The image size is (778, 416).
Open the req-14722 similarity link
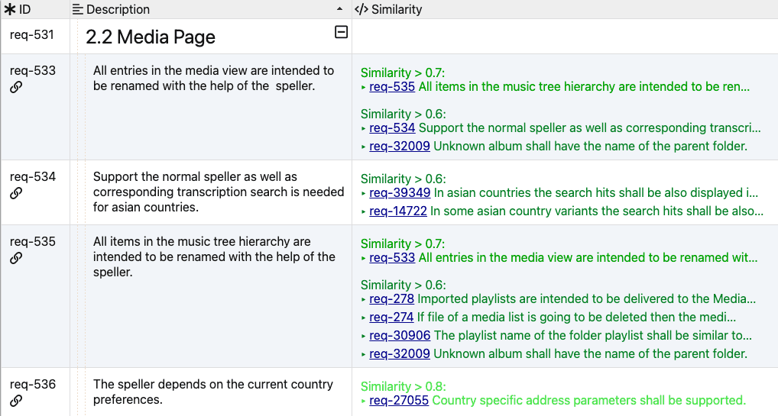point(397,211)
